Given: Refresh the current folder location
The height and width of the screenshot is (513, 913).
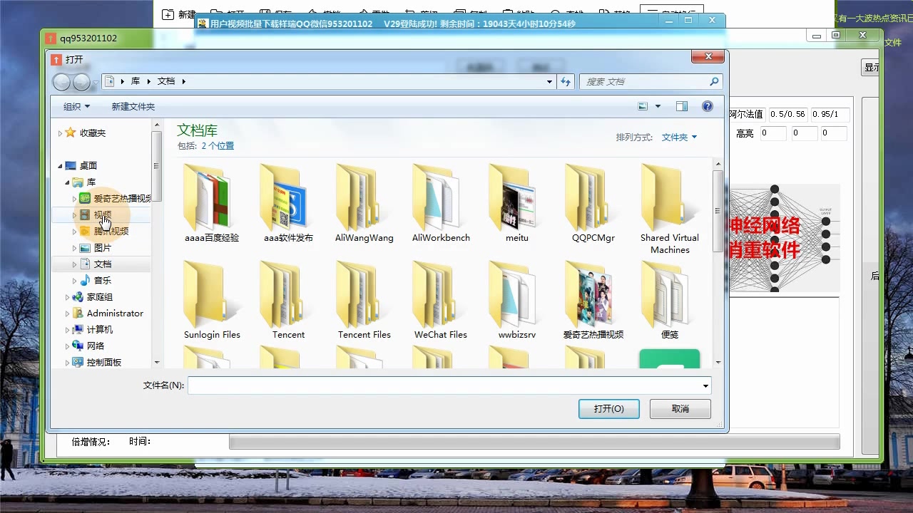Looking at the screenshot, I should tap(566, 81).
